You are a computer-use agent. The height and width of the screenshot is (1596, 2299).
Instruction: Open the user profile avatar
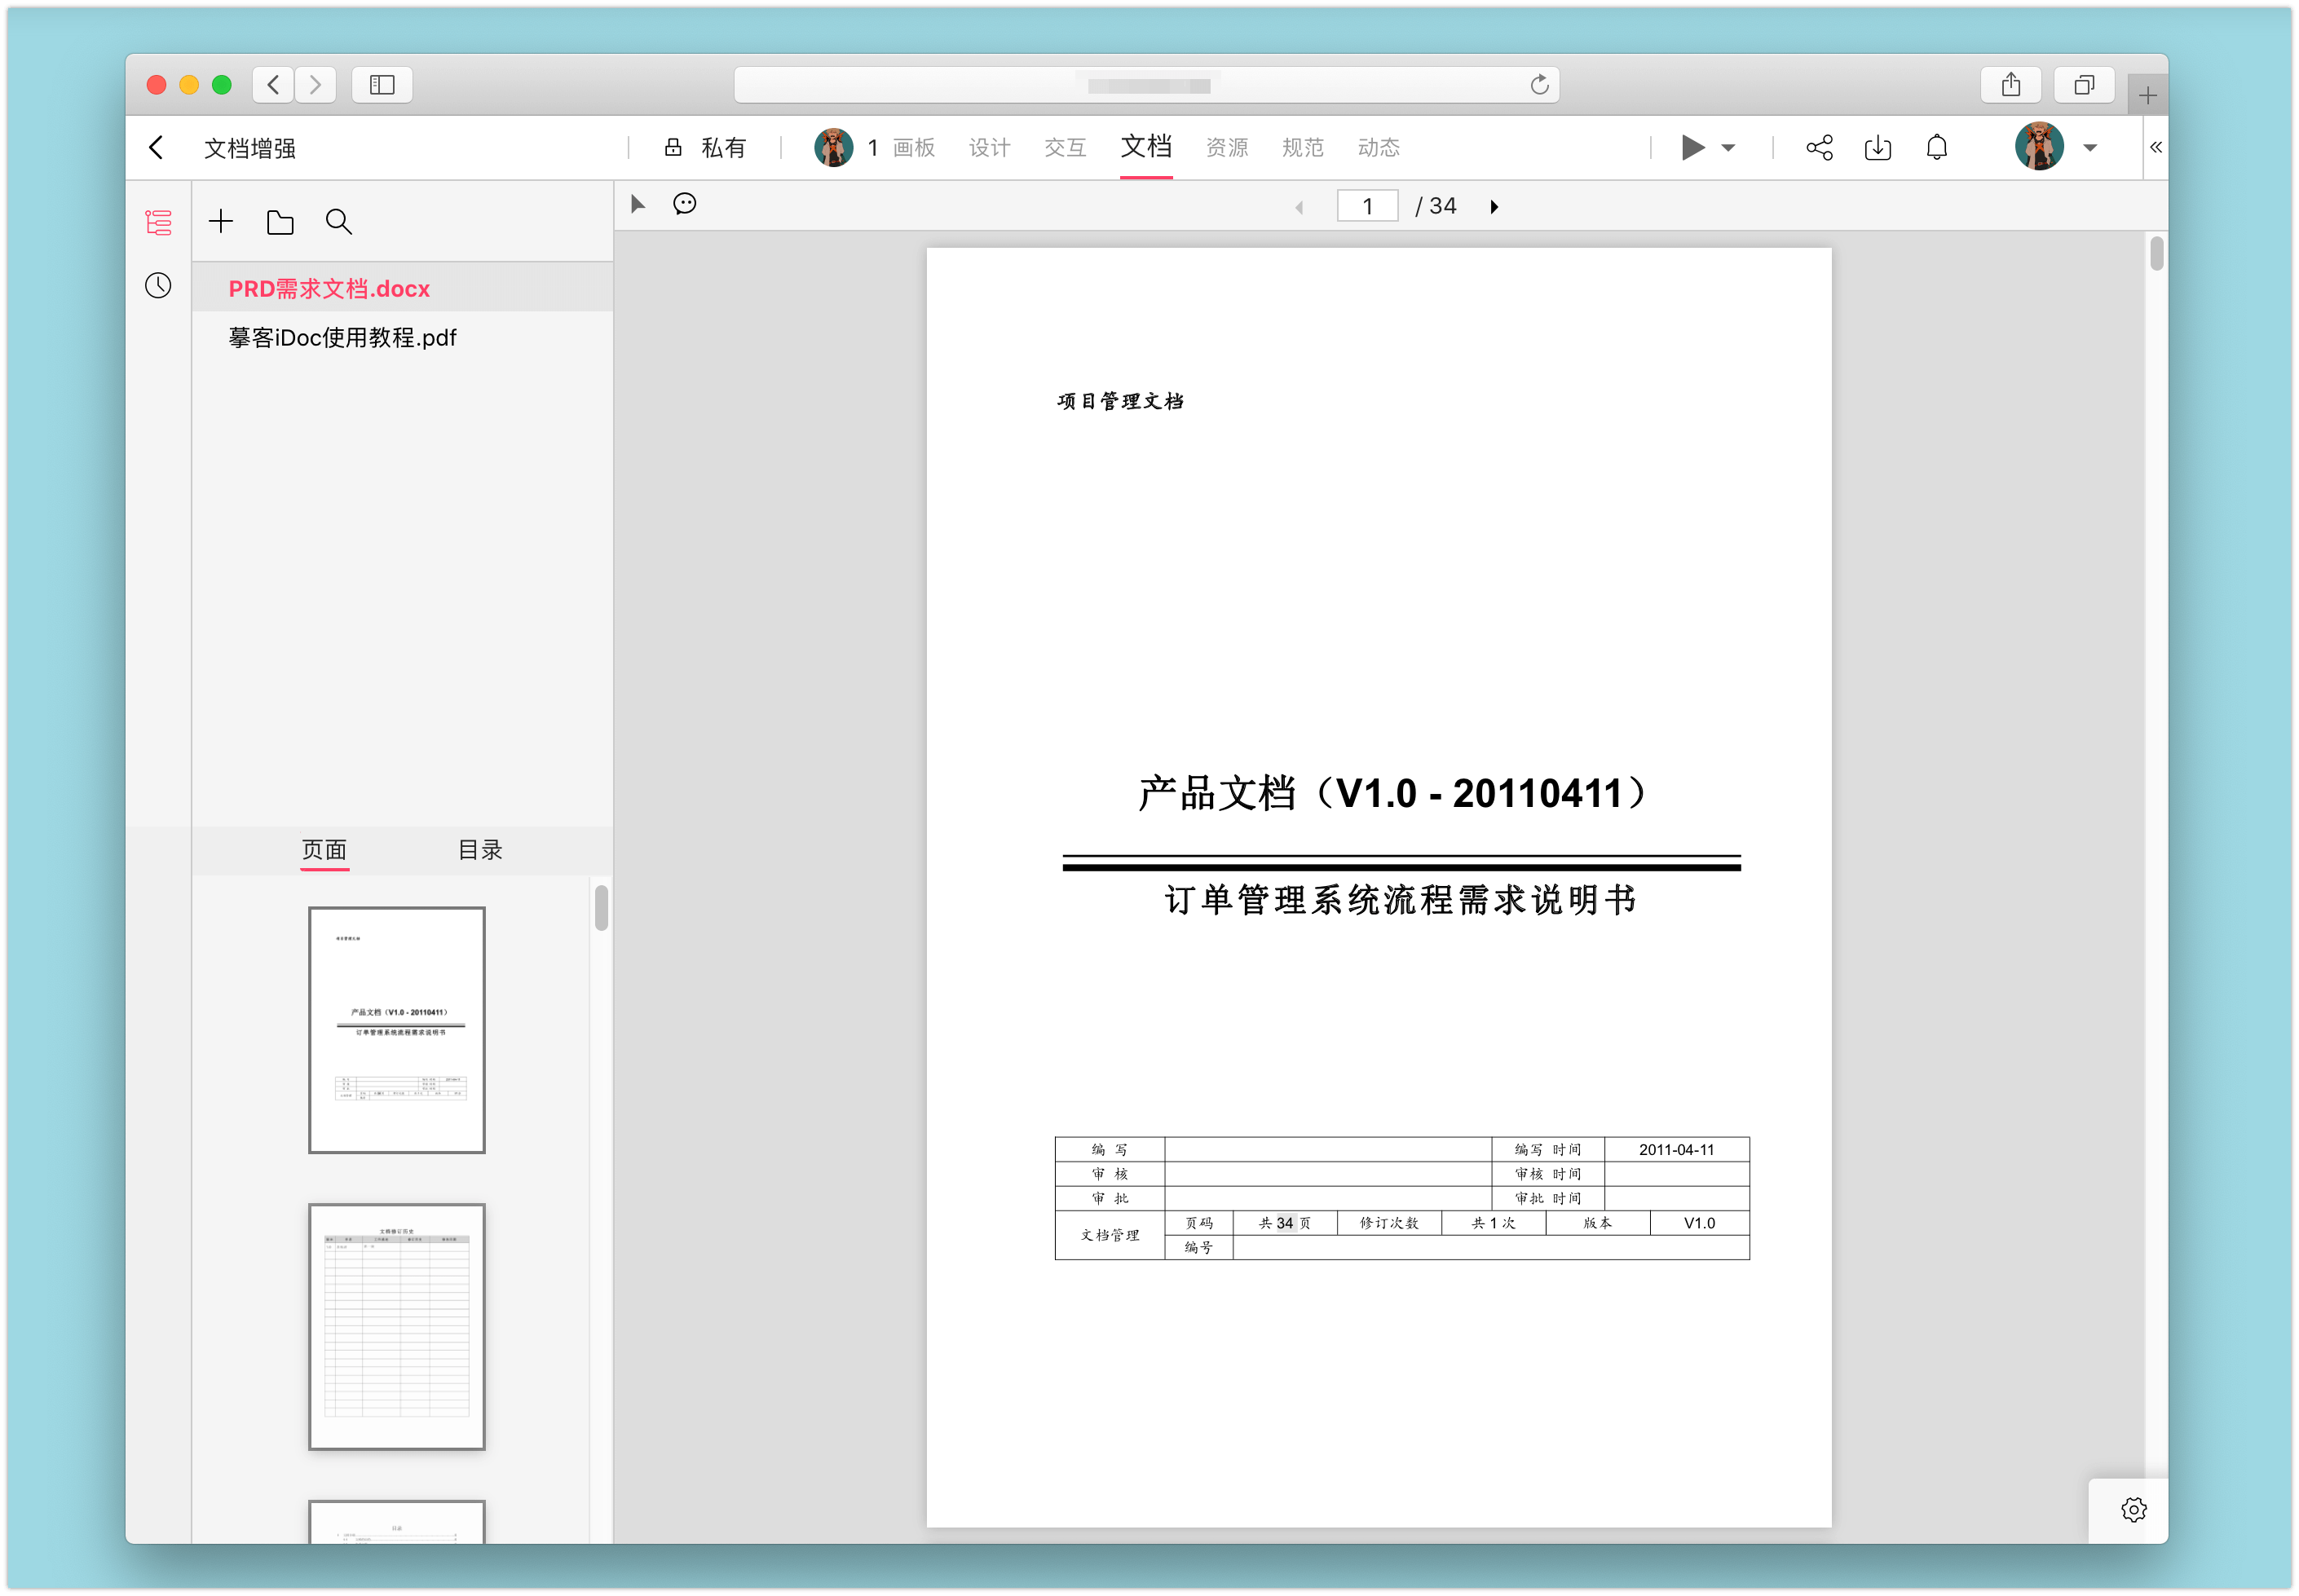pyautogui.click(x=2040, y=147)
